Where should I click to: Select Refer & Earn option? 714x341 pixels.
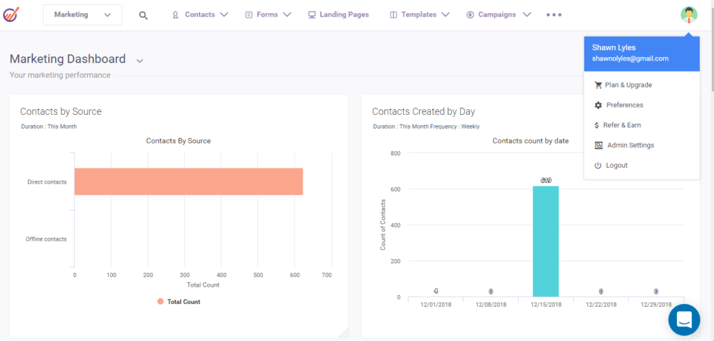click(621, 125)
